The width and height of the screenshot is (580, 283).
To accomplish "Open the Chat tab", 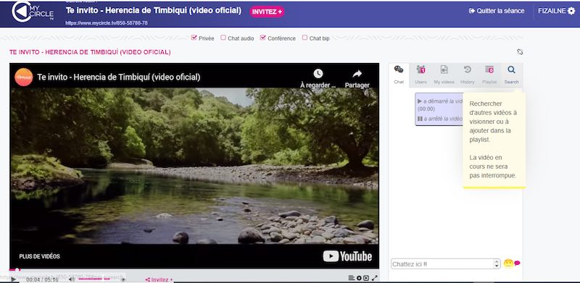I will pyautogui.click(x=399, y=75).
